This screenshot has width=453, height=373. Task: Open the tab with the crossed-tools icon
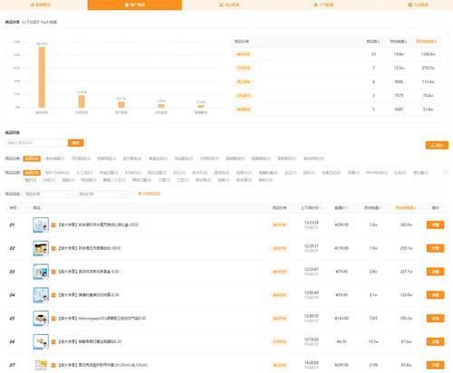point(228,5)
